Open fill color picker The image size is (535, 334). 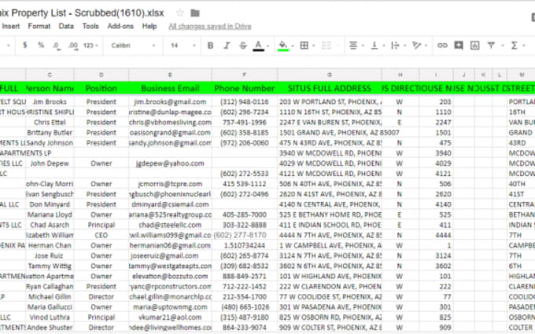tap(283, 46)
